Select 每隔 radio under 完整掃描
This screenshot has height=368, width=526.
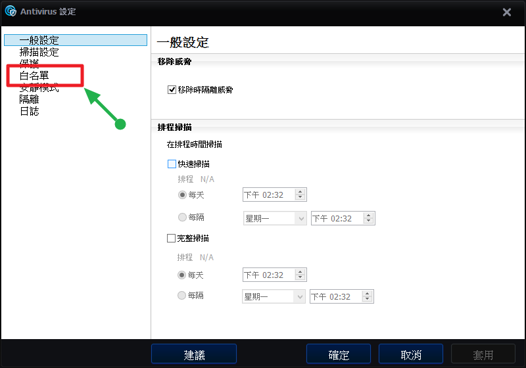click(x=181, y=296)
